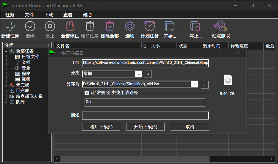Open the 另存为 save path dropdown arrow
Viewport: 278px width, 164px height.
pos(195,84)
